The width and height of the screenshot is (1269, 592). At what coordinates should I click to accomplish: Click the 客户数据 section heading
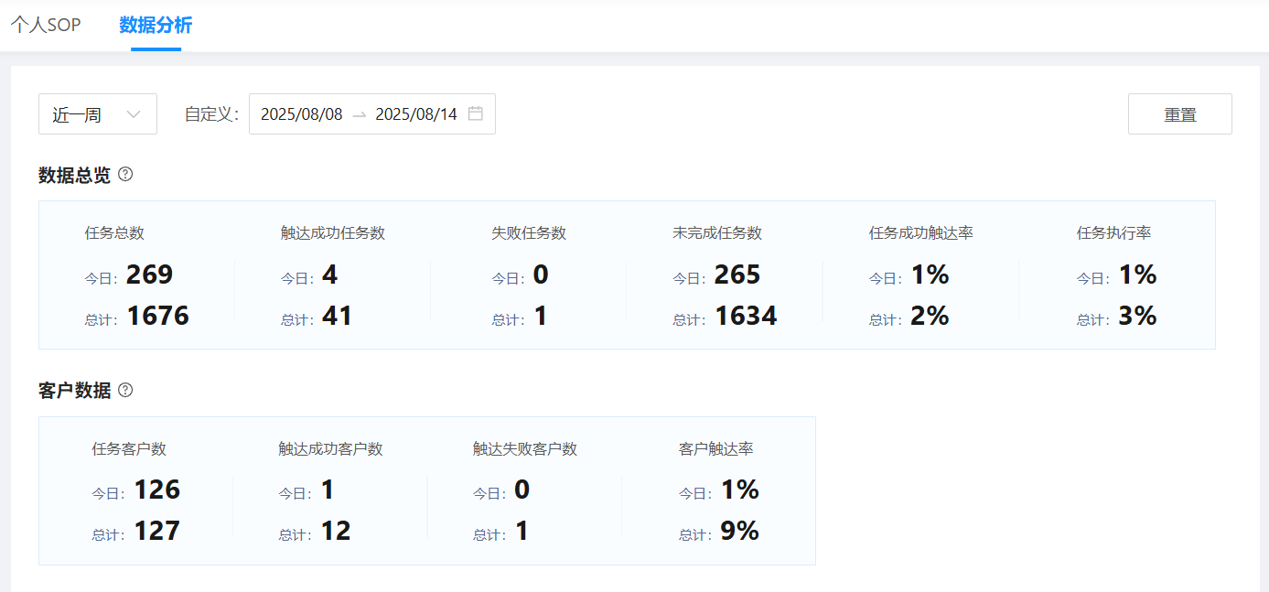[x=74, y=391]
